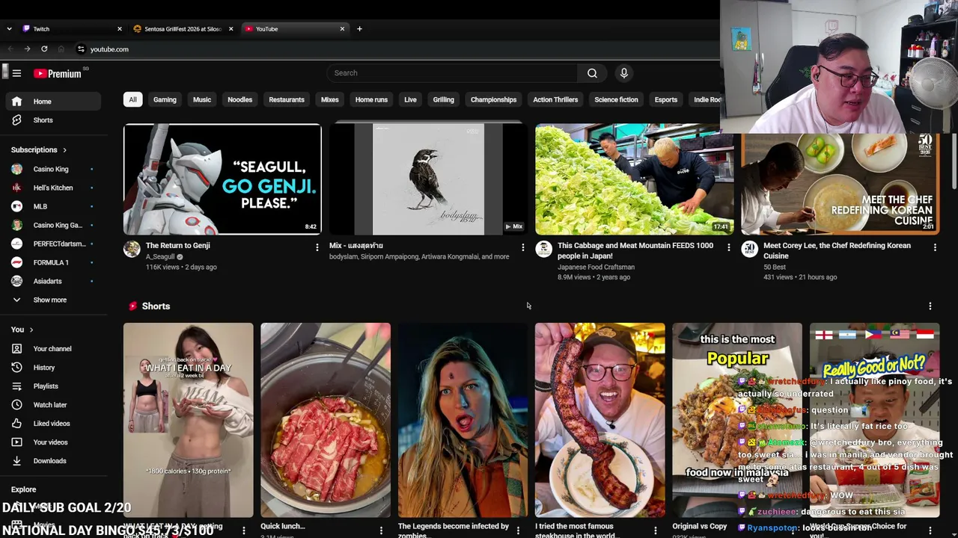Select the Mixes filter chip
The width and height of the screenshot is (958, 538).
[329, 100]
